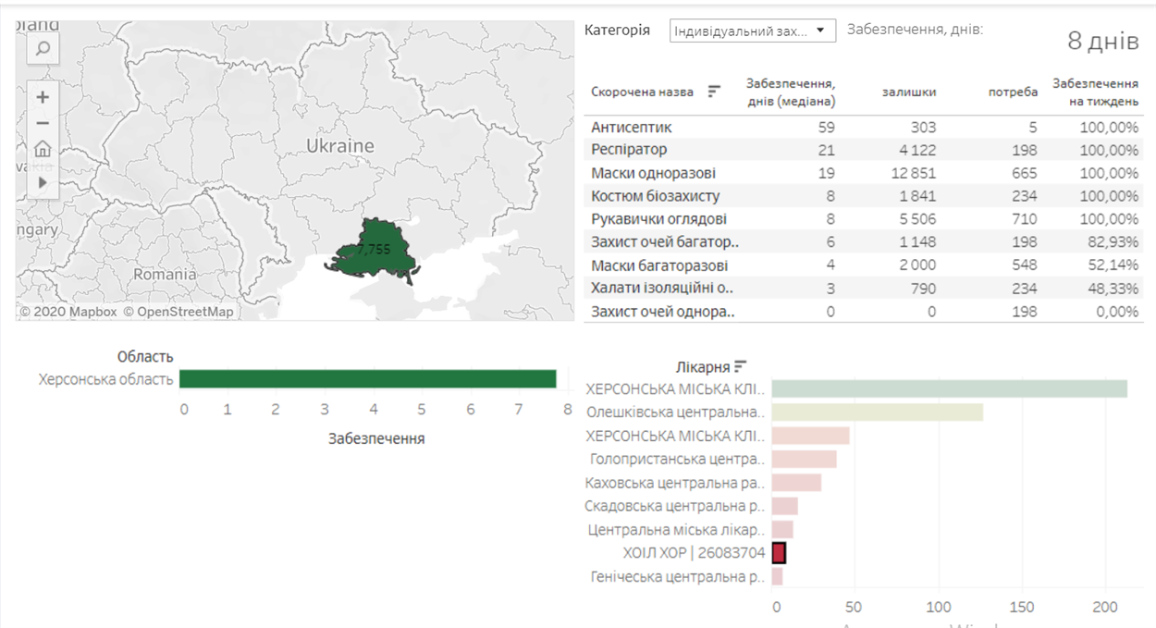Sort the Лікарня chart using sort icon
Image resolution: width=1156 pixels, height=628 pixels.
(740, 366)
